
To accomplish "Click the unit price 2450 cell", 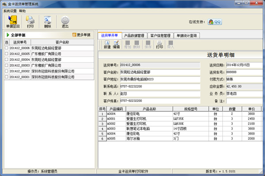I will (251, 119).
